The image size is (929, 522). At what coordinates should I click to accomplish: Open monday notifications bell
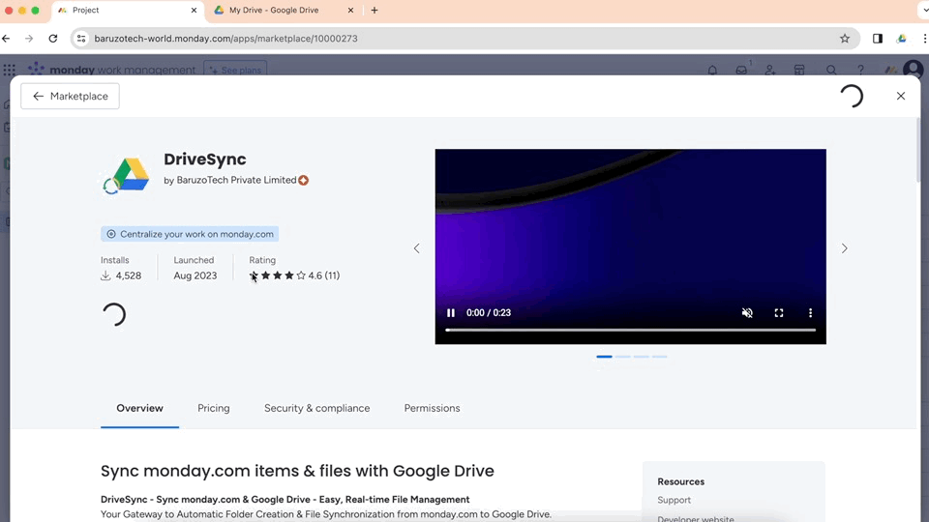(x=712, y=70)
